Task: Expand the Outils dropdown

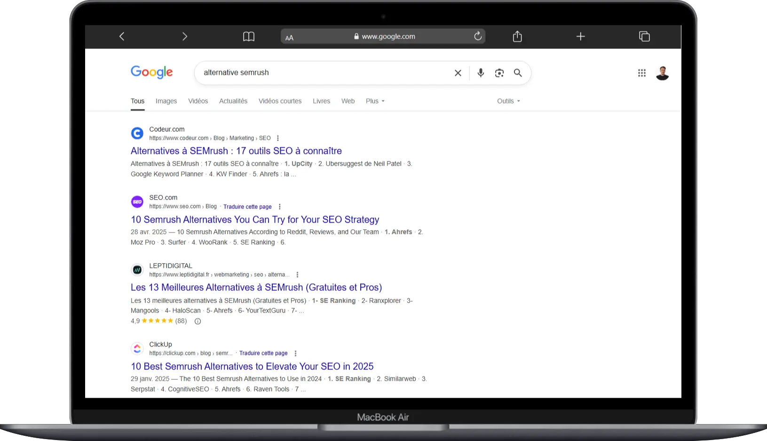Action: click(x=508, y=101)
